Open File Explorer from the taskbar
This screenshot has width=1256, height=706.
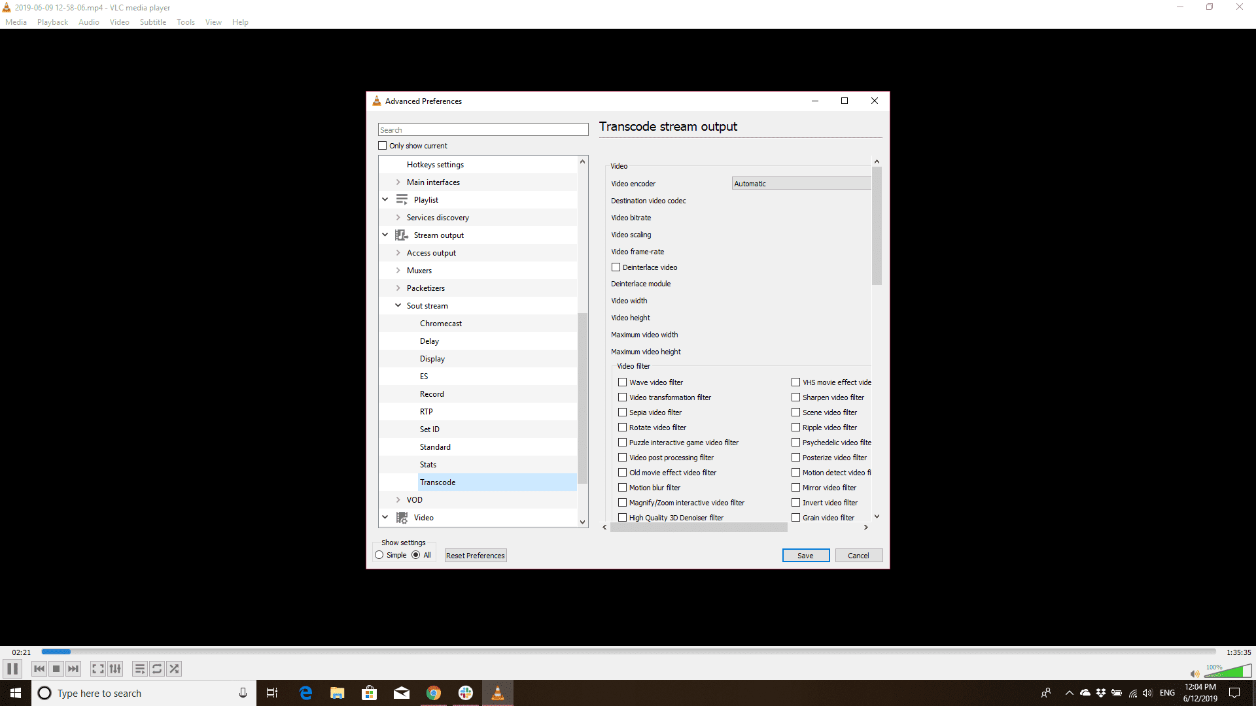[x=338, y=693]
